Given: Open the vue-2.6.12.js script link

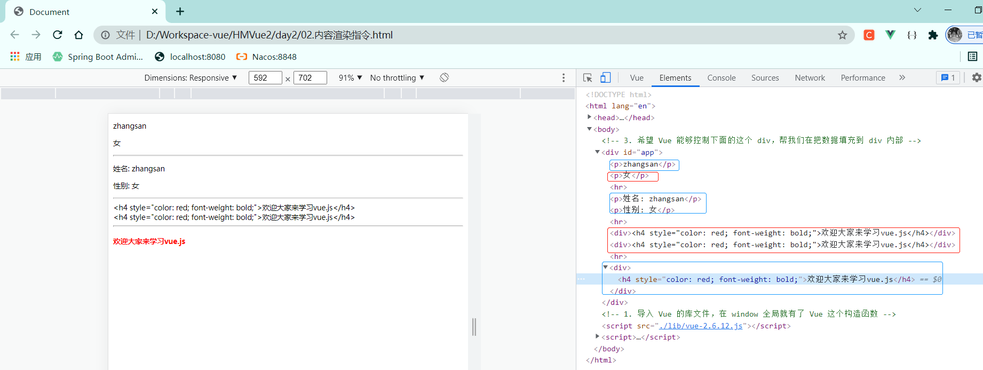Looking at the screenshot, I should point(701,326).
